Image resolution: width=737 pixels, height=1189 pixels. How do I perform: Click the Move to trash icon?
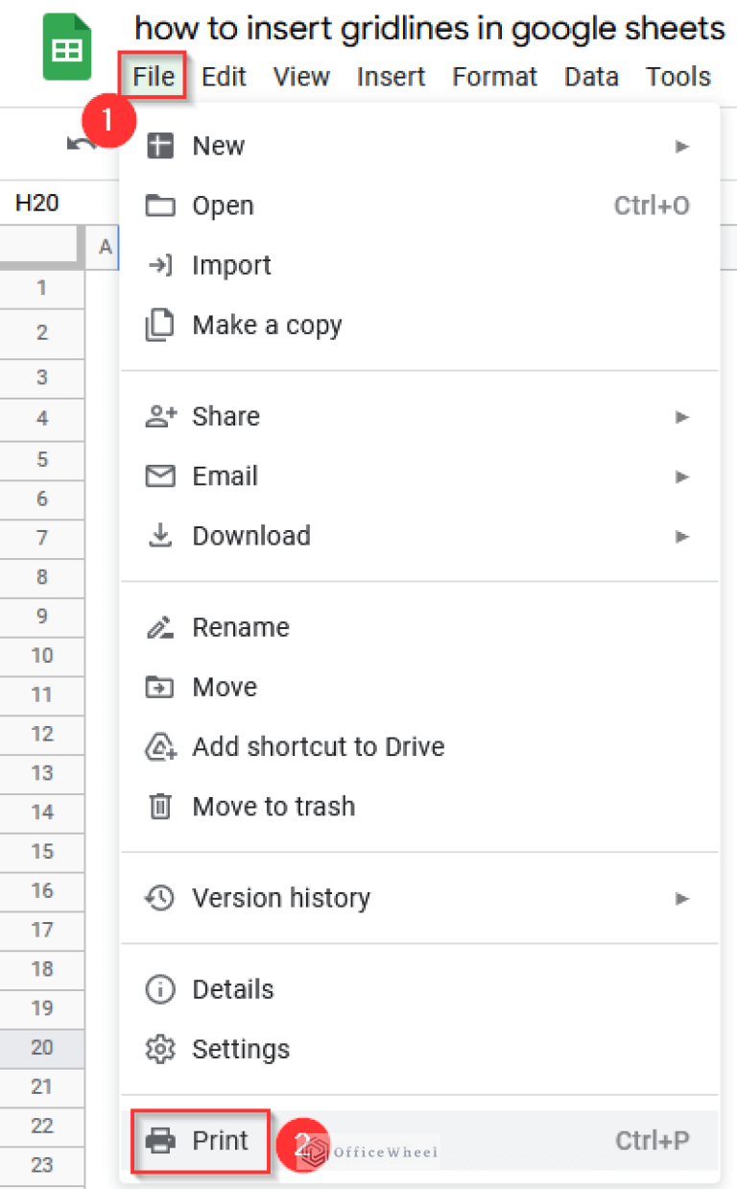pyautogui.click(x=160, y=807)
